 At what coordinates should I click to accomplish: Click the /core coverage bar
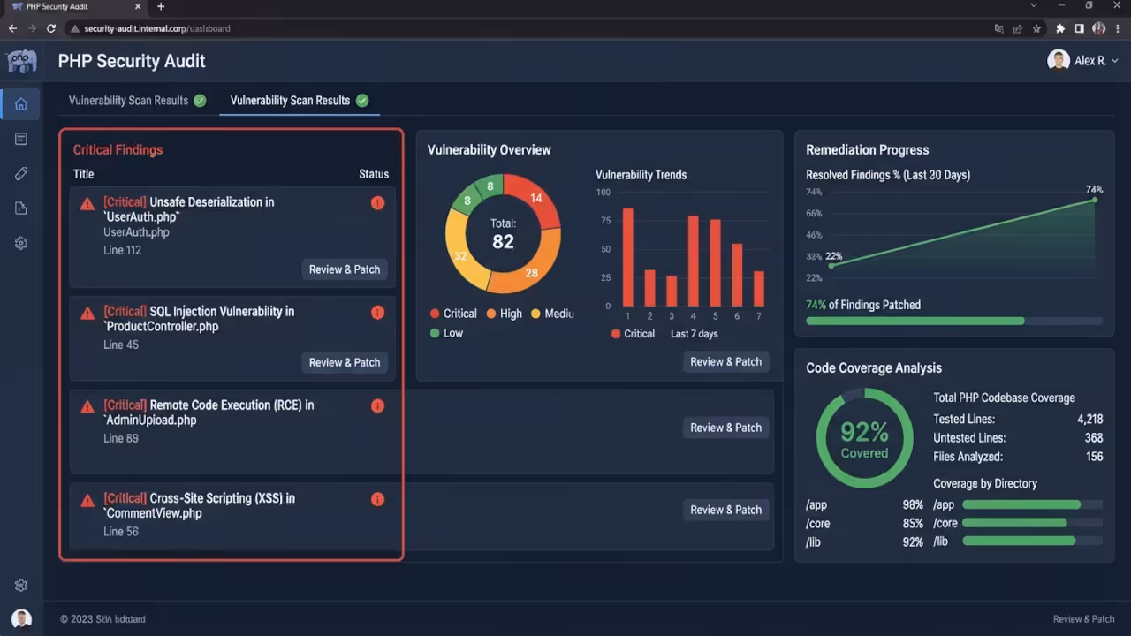(x=1032, y=523)
